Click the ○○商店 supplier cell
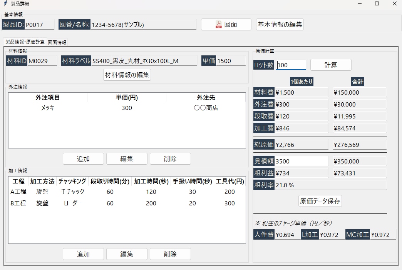 tap(206, 108)
